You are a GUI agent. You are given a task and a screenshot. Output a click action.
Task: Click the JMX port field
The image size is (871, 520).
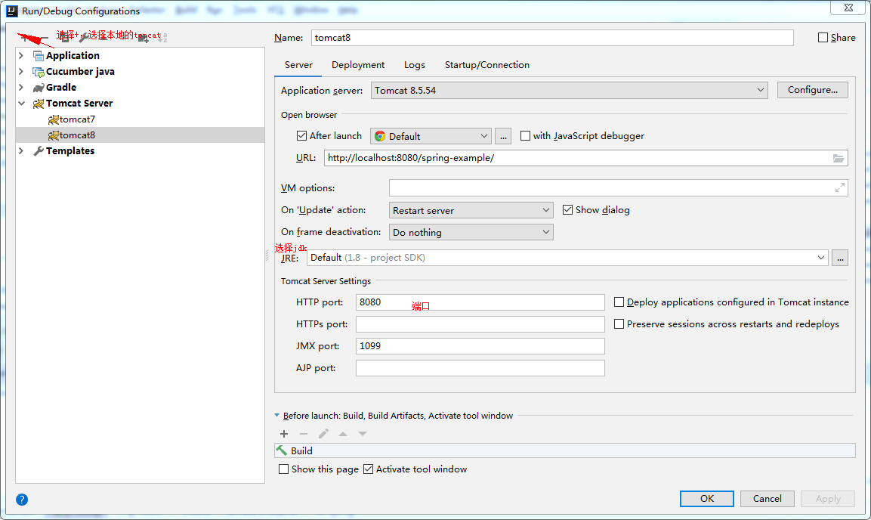[480, 346]
